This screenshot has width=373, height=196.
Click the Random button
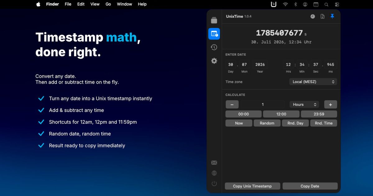tap(267, 123)
